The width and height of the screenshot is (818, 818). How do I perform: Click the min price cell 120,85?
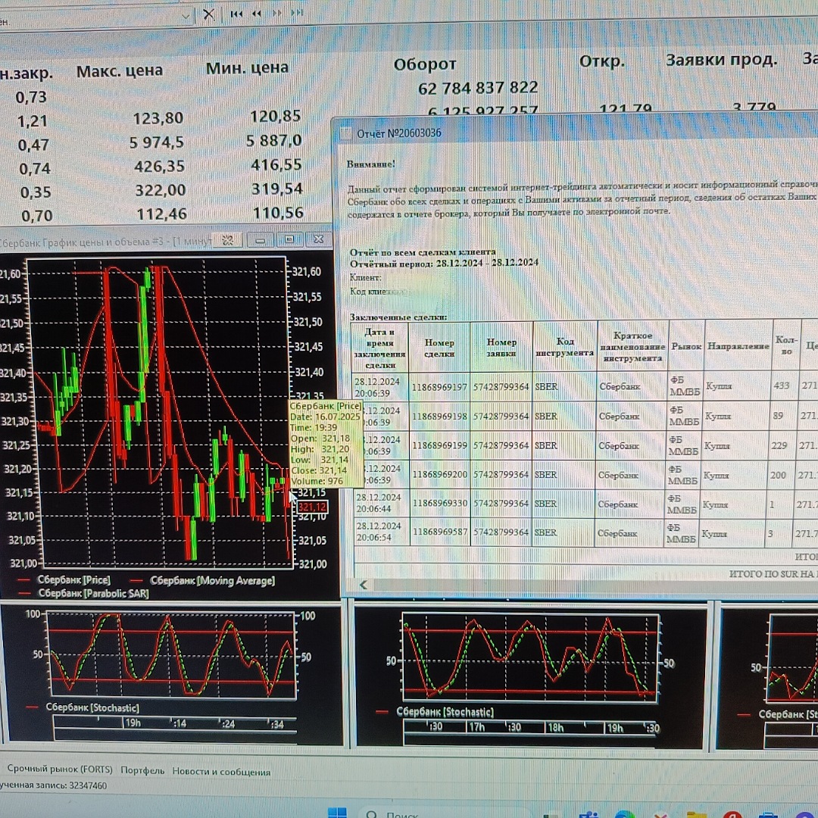tap(276, 116)
